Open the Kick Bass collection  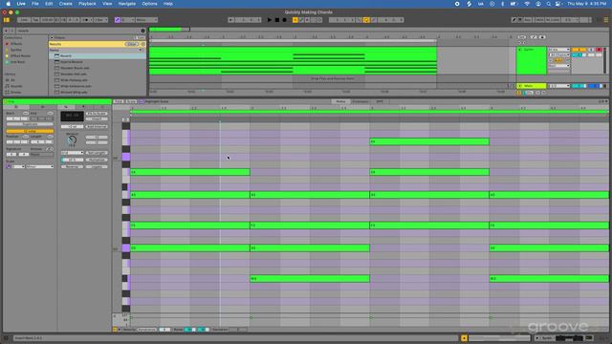tap(17, 62)
